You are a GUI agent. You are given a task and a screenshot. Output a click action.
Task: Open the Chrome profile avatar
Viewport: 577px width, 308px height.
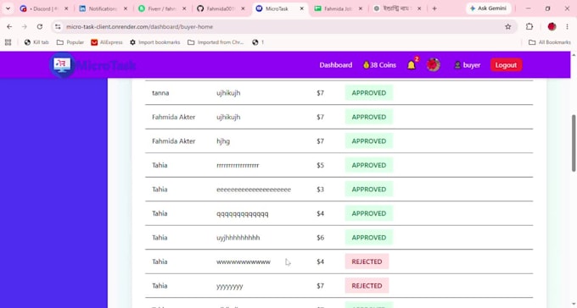pyautogui.click(x=552, y=27)
